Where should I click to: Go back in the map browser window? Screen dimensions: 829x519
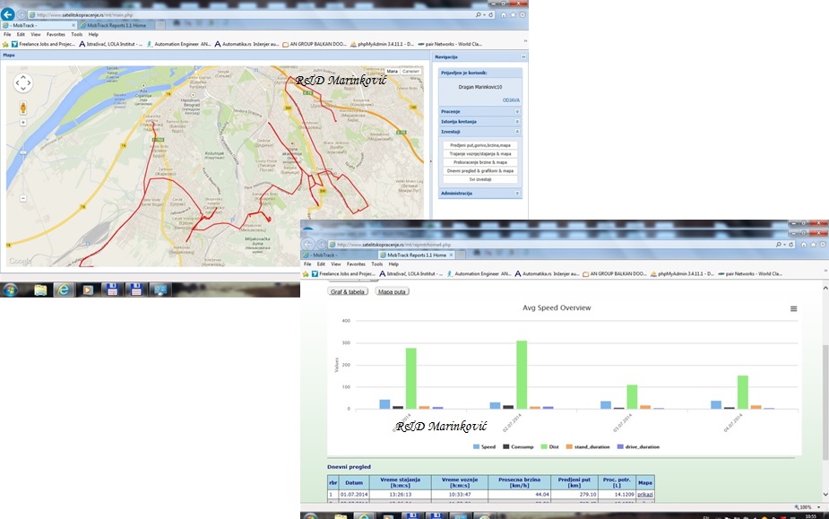(x=8, y=14)
